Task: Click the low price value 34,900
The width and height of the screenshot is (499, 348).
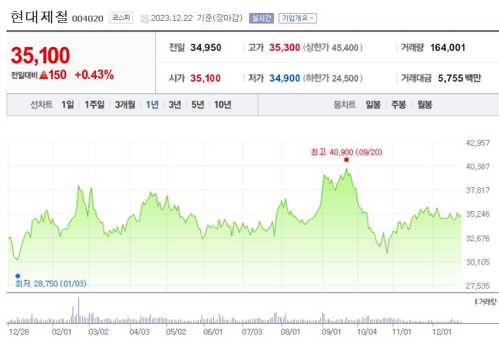Action: pyautogui.click(x=284, y=78)
